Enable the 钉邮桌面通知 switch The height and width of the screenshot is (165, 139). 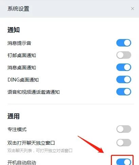[124, 55]
